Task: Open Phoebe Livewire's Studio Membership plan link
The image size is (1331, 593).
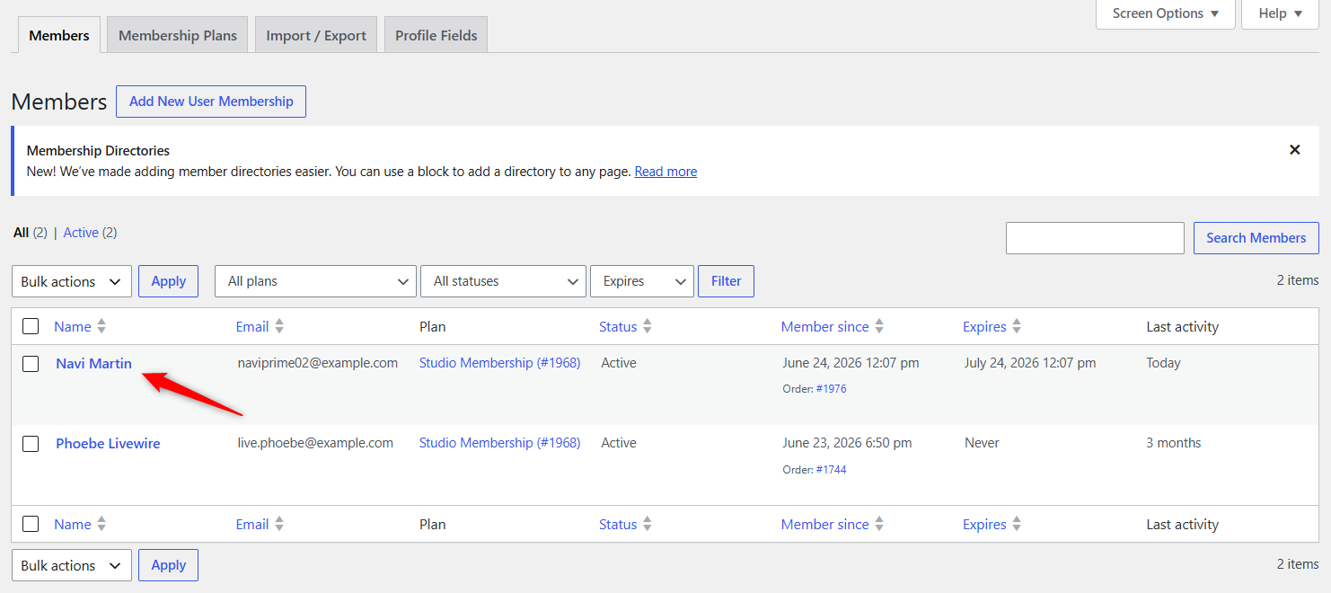Action: 499,443
